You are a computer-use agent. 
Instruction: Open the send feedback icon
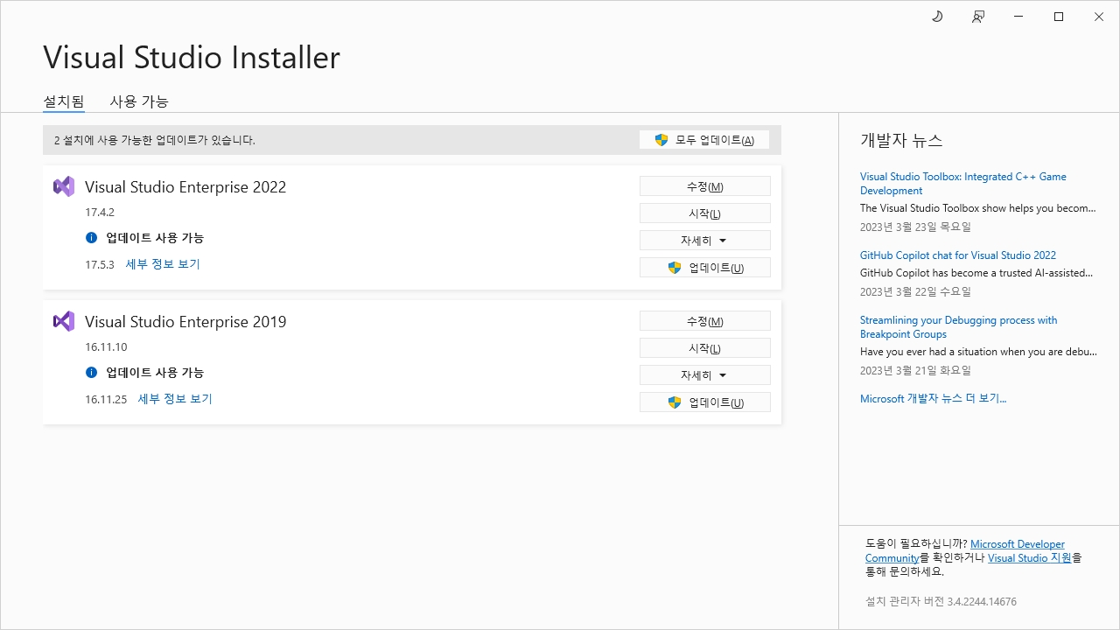pos(978,17)
